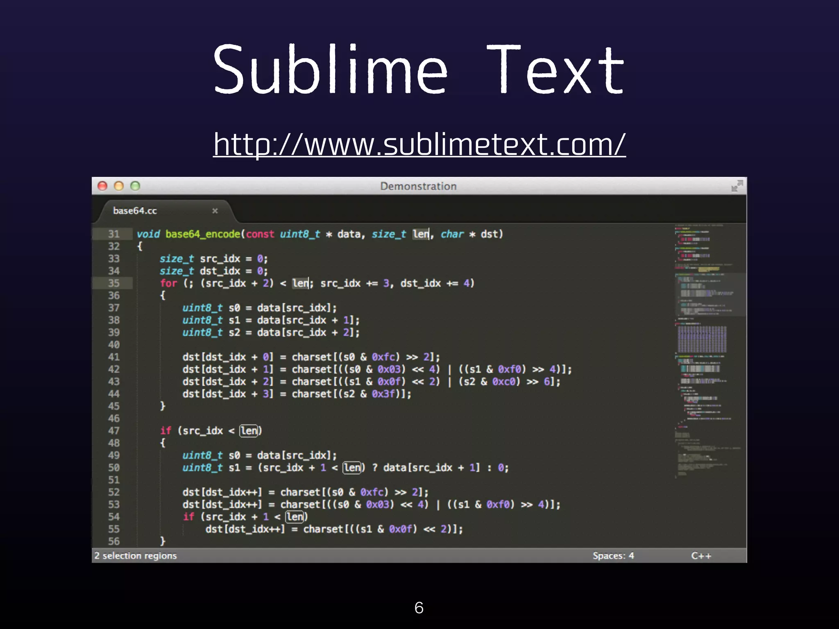The height and width of the screenshot is (629, 839).
Task: Click 'charset' on line 55
Action: pyautogui.click(x=323, y=529)
